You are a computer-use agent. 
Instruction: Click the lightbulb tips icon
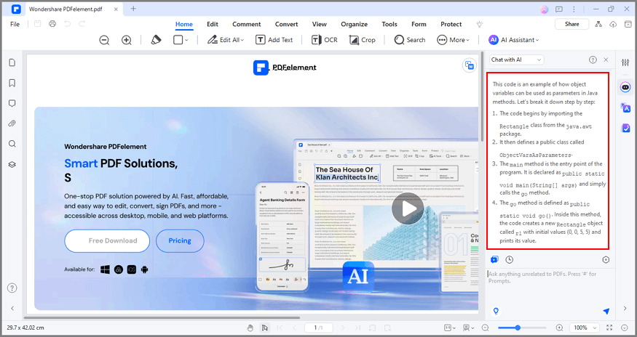(480, 25)
